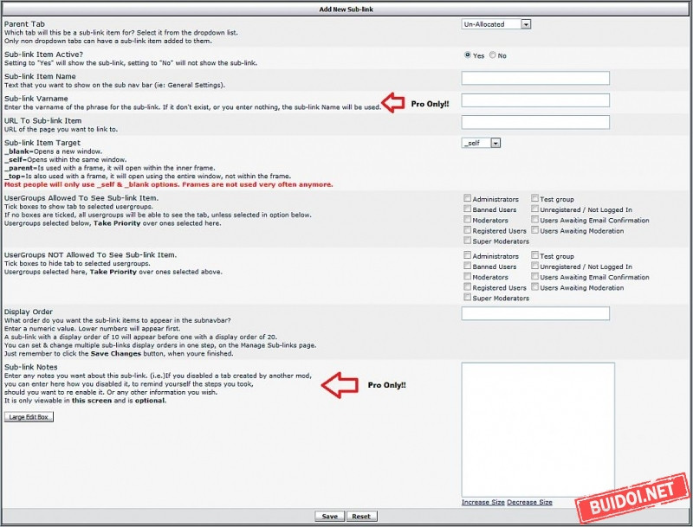Select No for Sub-link Item Active
This screenshot has height=527, width=693.
[x=493, y=55]
